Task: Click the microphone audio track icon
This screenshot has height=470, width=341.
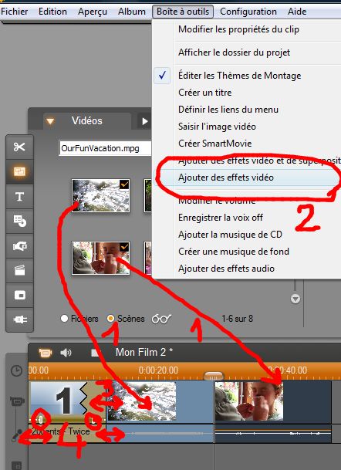Action: point(16,435)
